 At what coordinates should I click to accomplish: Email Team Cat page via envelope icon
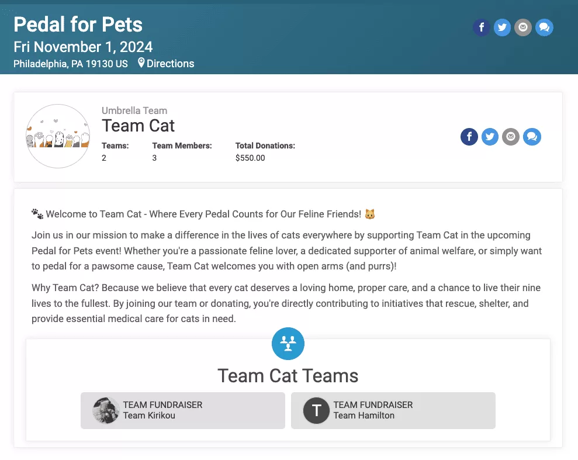[x=511, y=137]
